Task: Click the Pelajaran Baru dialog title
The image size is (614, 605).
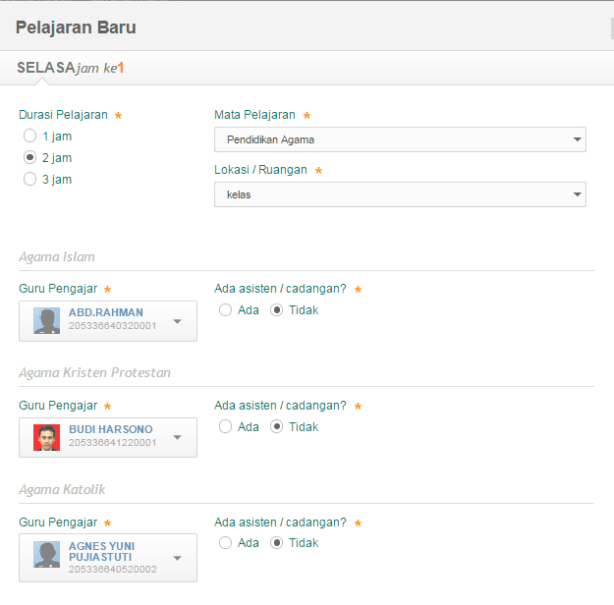Action: 76,27
